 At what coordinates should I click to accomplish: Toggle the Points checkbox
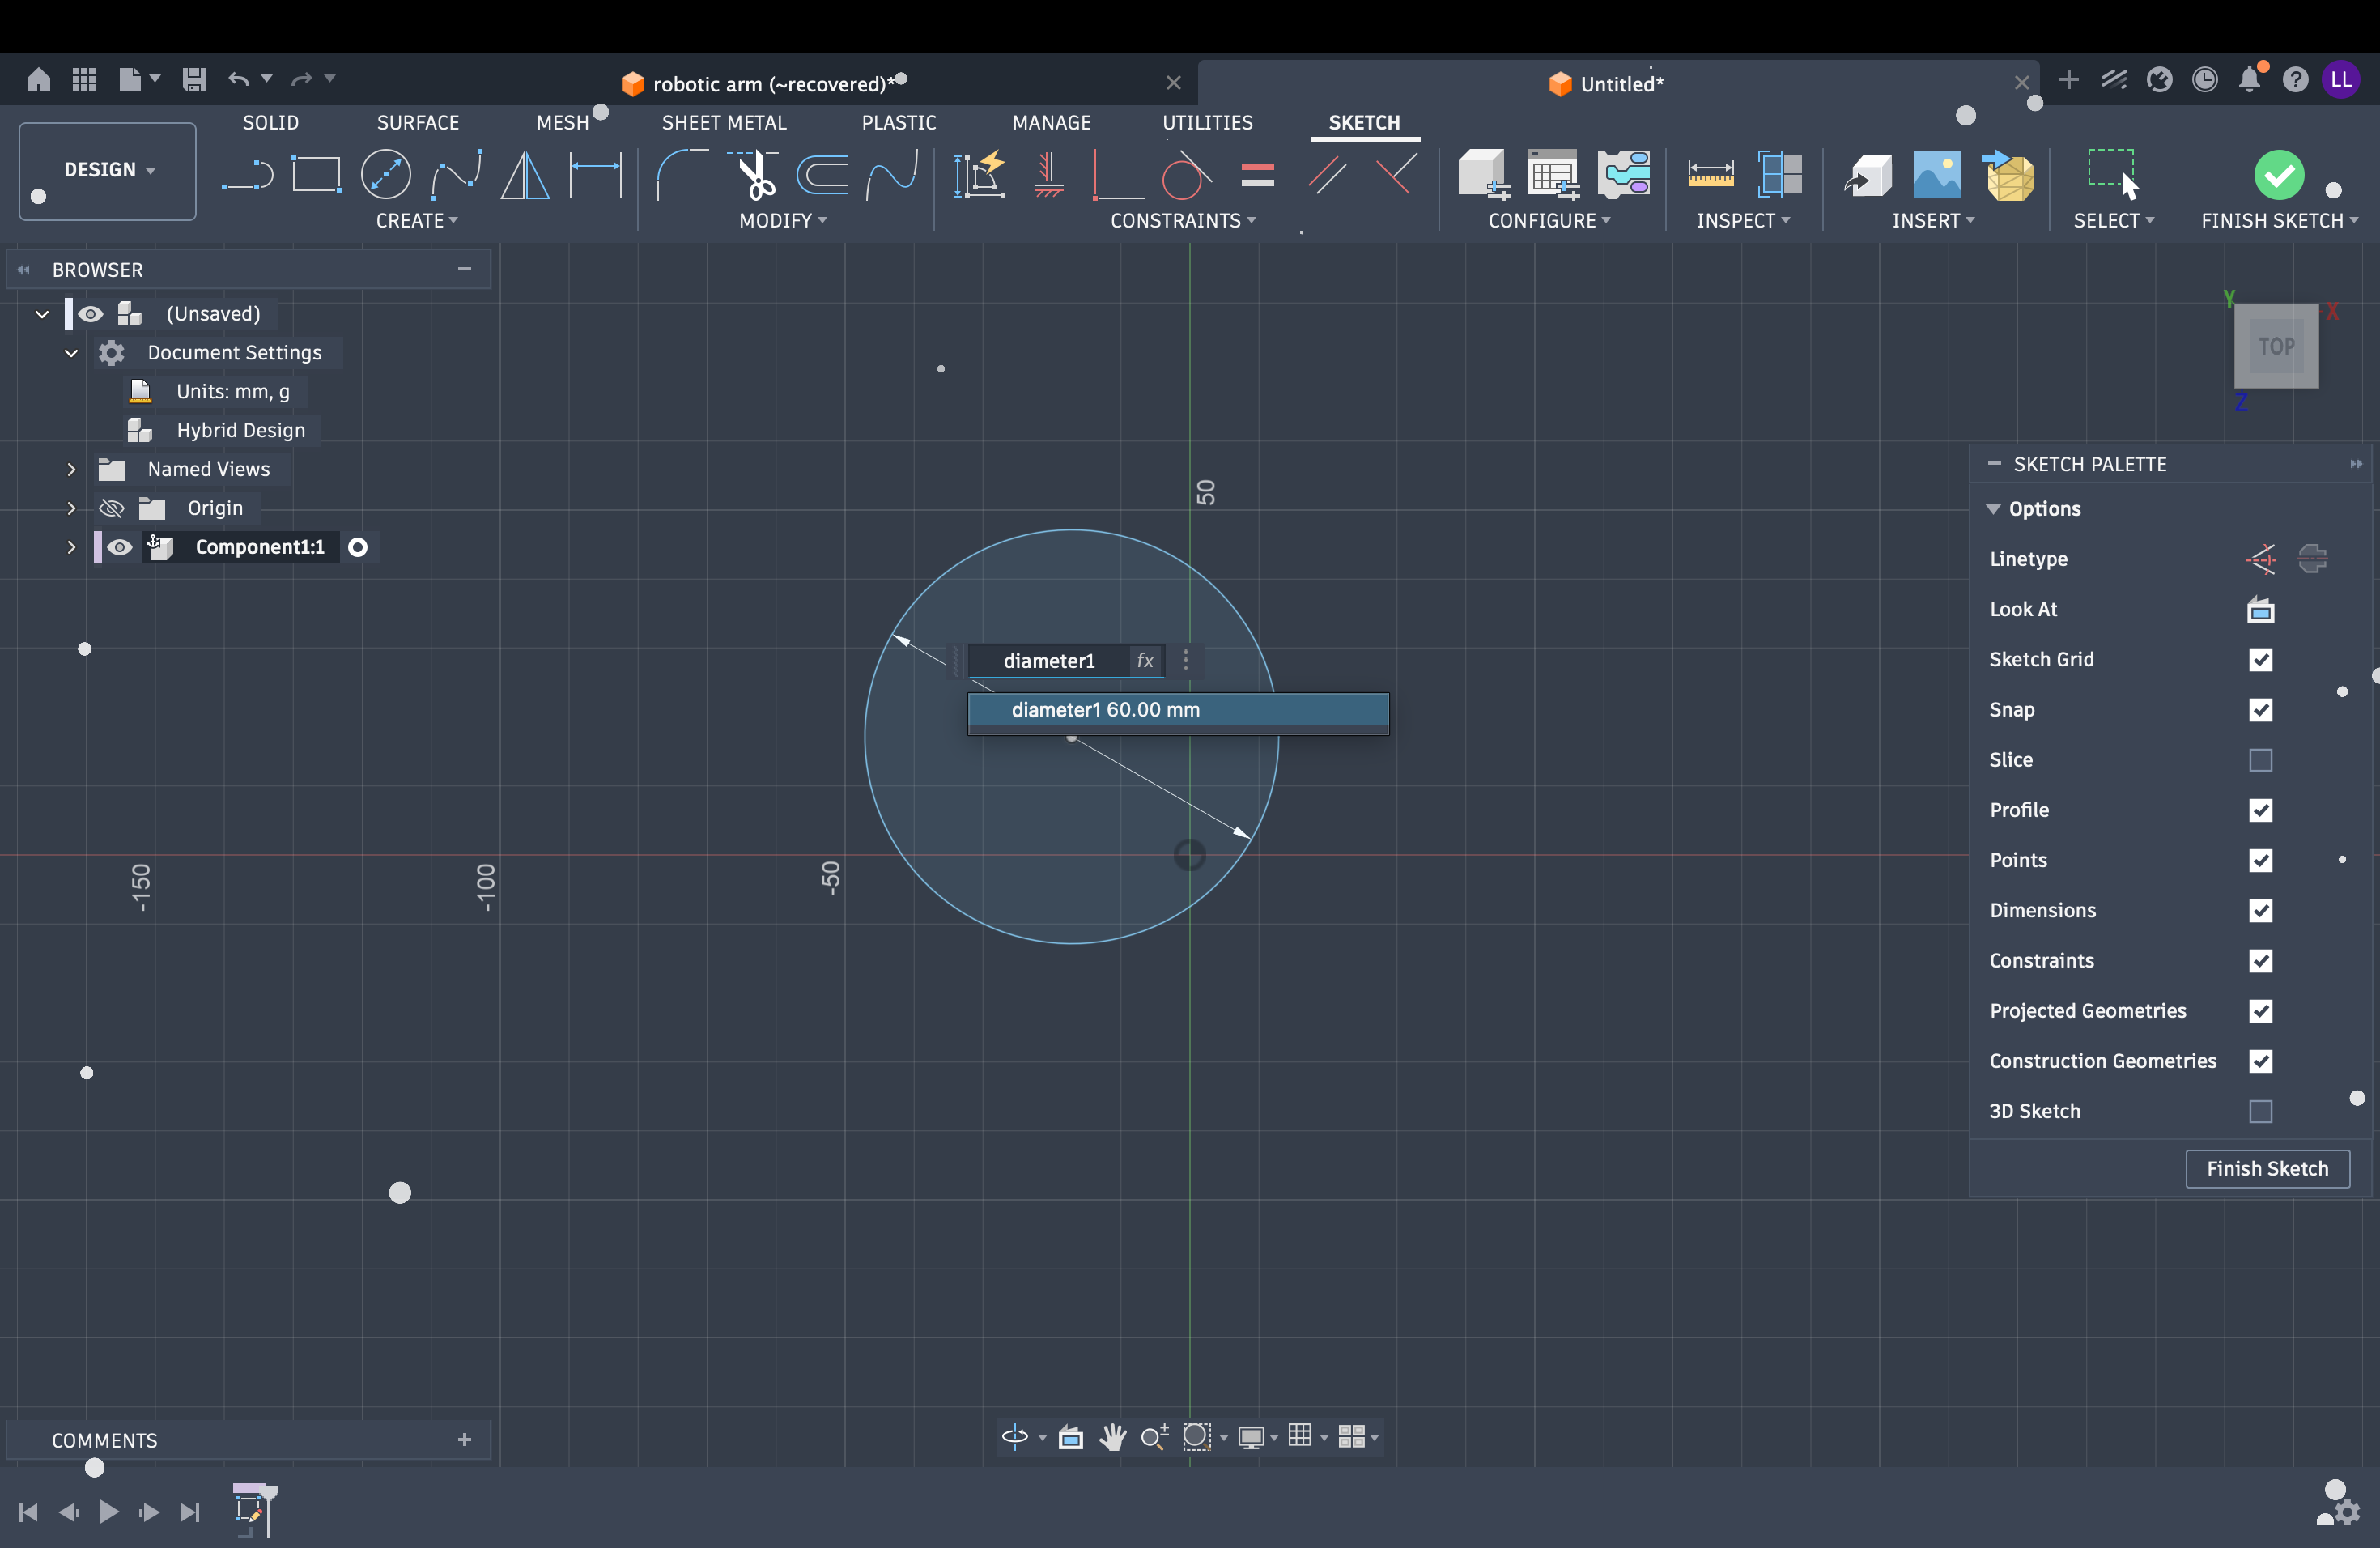pos(2260,860)
